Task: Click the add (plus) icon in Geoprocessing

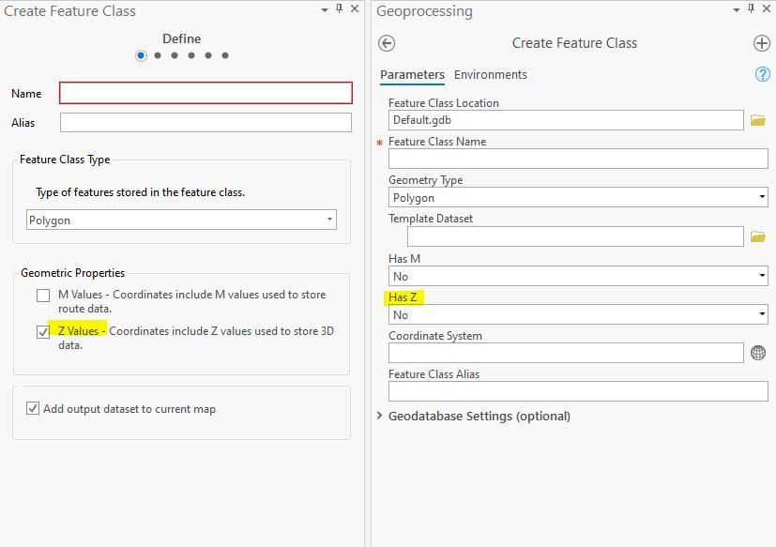Action: 761,43
